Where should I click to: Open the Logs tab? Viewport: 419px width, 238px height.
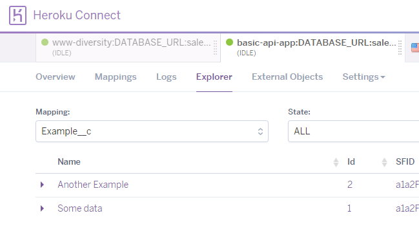(x=166, y=77)
